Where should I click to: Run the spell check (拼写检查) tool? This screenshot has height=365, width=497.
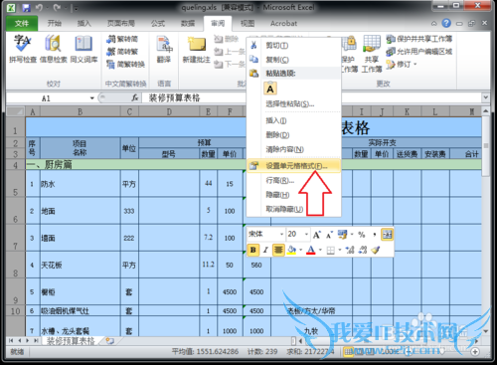[x=22, y=49]
